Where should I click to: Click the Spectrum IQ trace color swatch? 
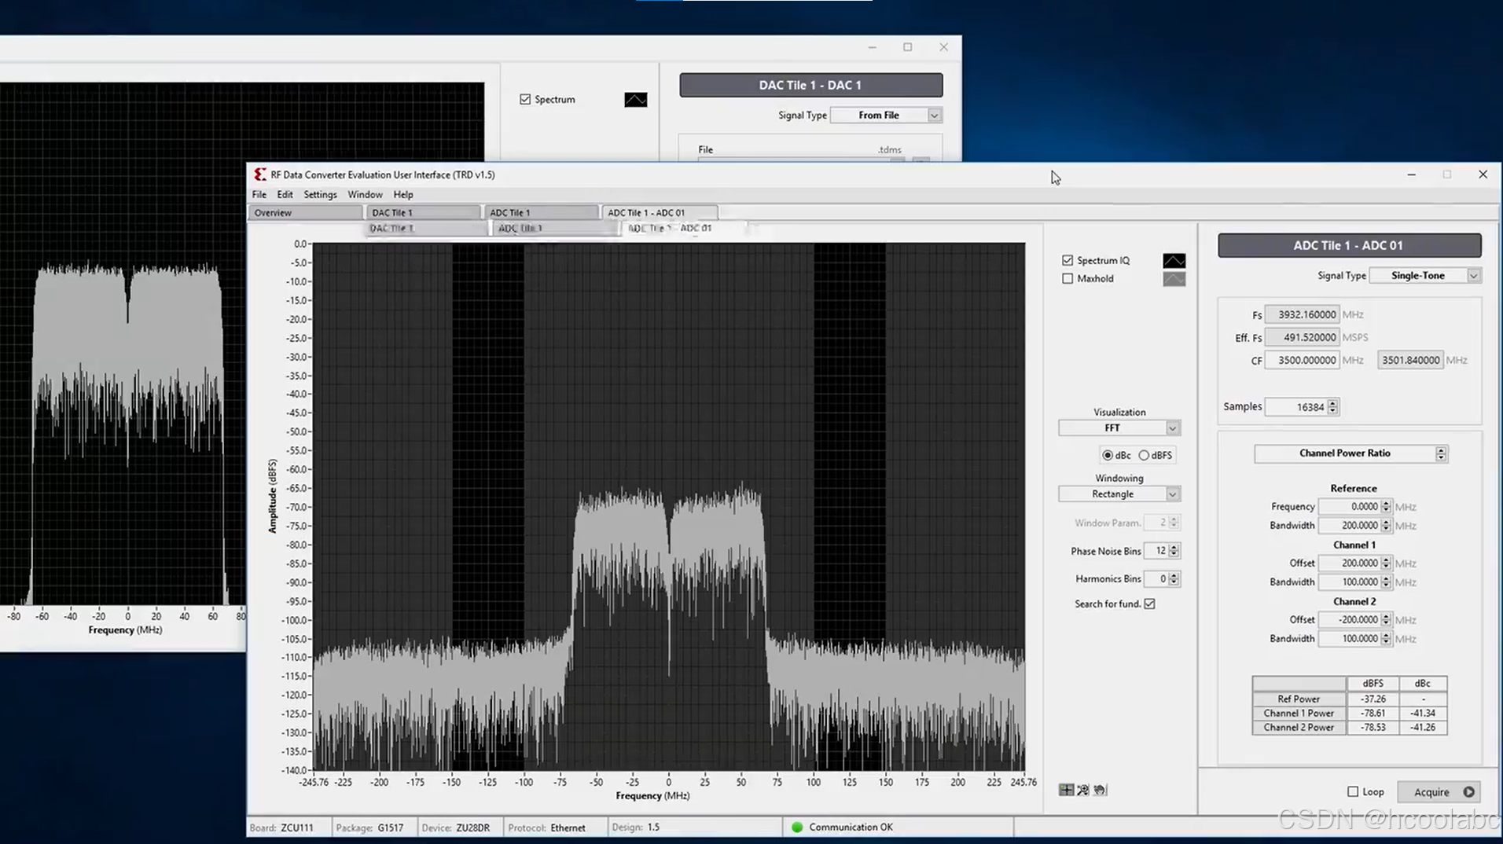tap(1174, 260)
